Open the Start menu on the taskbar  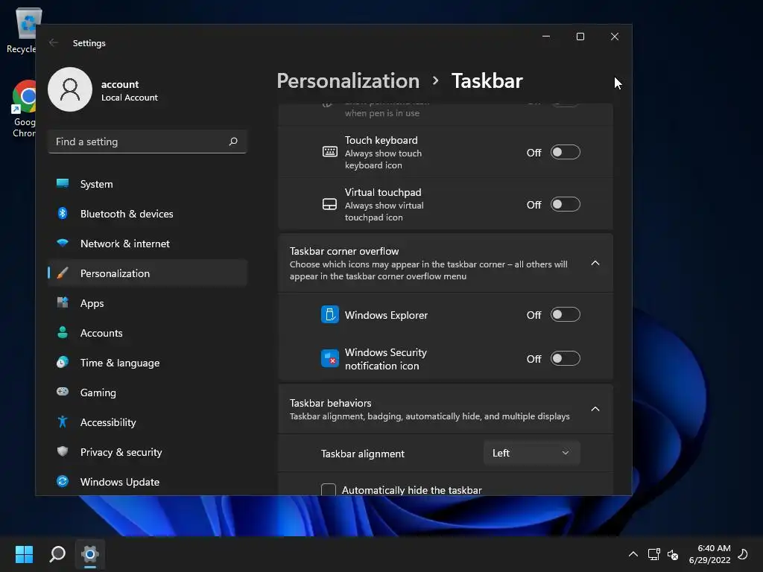[x=24, y=554]
